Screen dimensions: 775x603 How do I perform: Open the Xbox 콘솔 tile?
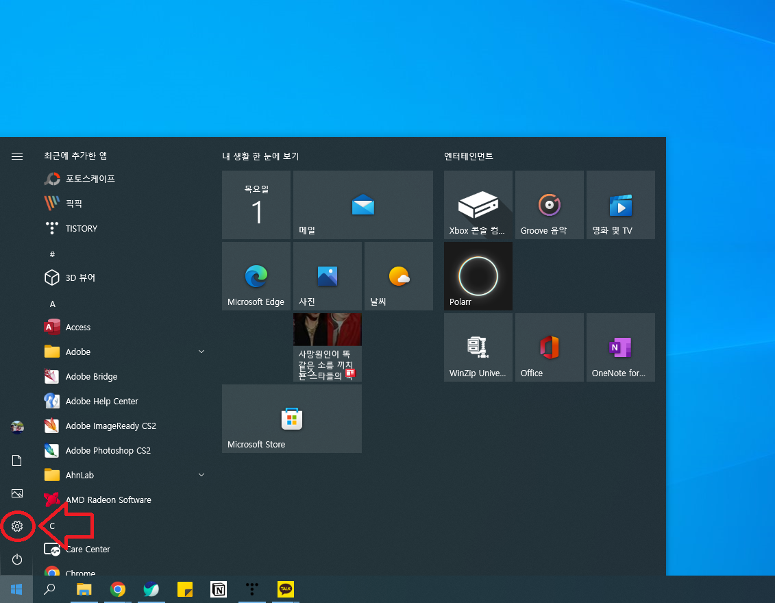point(478,205)
